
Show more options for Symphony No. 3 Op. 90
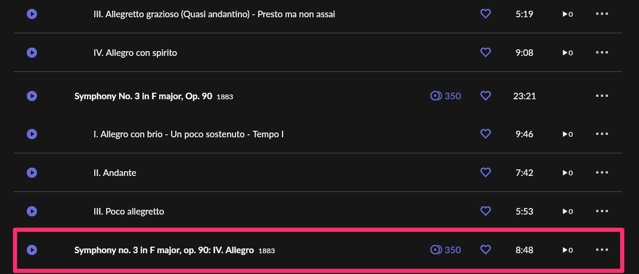point(602,96)
